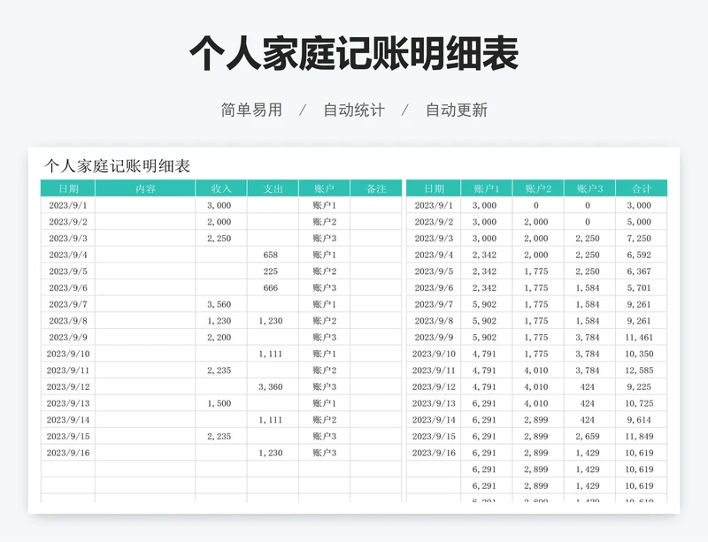The width and height of the screenshot is (708, 542).
Task: Click the 225 expense cell for 2023/9/5
Action: coord(271,271)
